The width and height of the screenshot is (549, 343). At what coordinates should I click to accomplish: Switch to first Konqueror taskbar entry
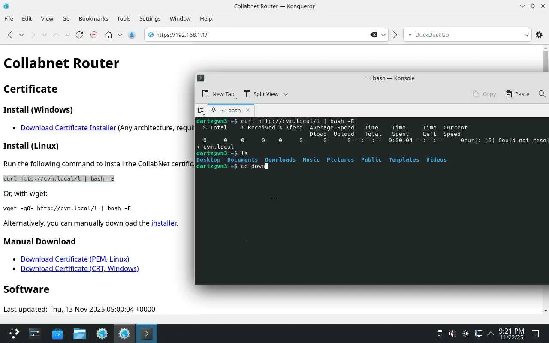pos(102,333)
